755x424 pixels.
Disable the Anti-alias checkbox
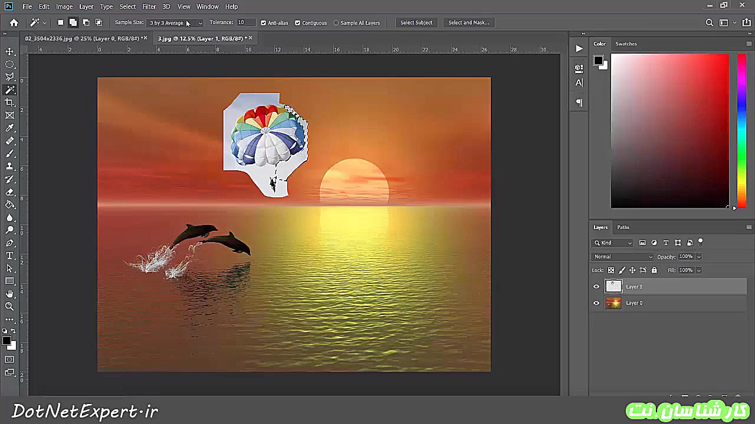263,23
